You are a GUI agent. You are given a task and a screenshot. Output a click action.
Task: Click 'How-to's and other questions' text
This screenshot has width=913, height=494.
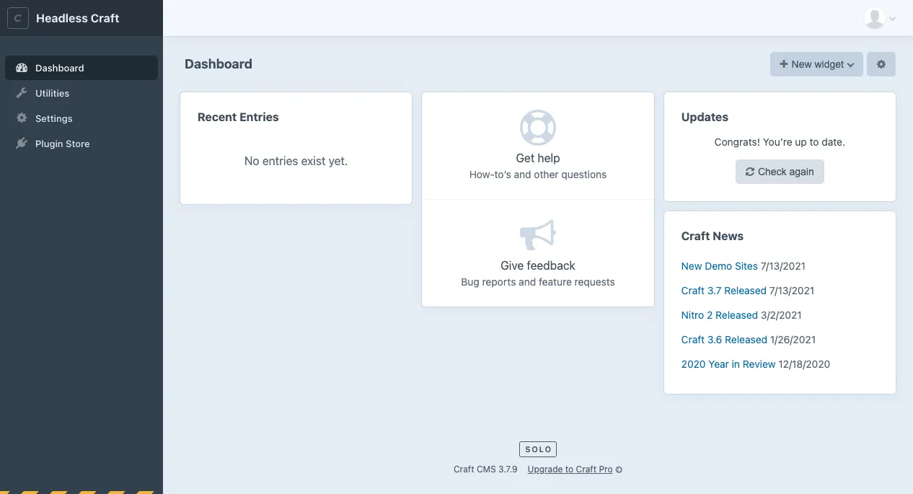click(538, 175)
